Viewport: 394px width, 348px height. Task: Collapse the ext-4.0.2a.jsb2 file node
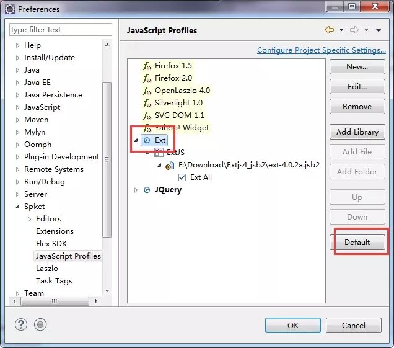click(x=159, y=165)
